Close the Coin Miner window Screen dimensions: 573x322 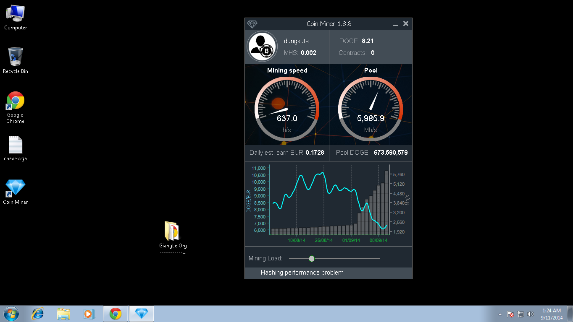pyautogui.click(x=406, y=24)
